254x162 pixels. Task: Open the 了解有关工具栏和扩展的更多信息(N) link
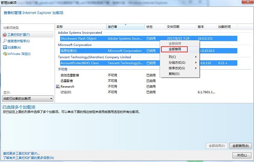(28, 158)
